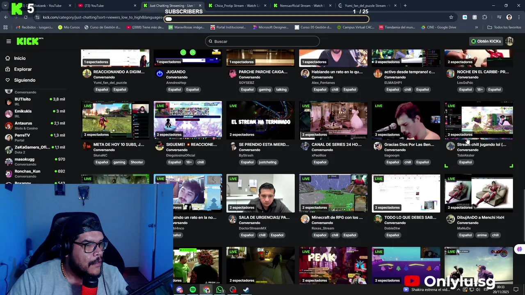The height and width of the screenshot is (295, 525).
Task: Click the green KICK logo
Action: click(30, 41)
